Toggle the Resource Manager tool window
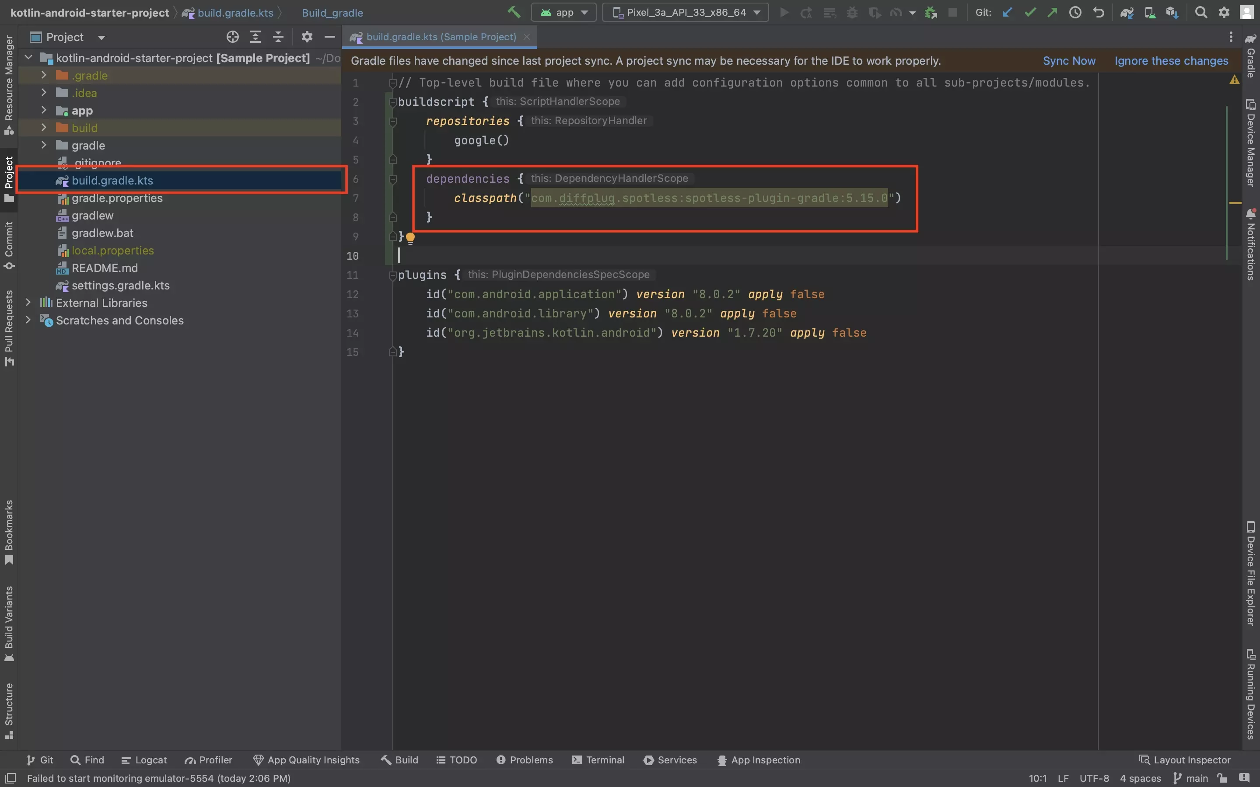 click(x=9, y=84)
